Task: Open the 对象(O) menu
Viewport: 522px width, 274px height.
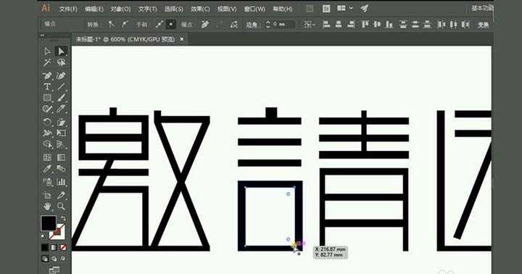Action: click(120, 9)
